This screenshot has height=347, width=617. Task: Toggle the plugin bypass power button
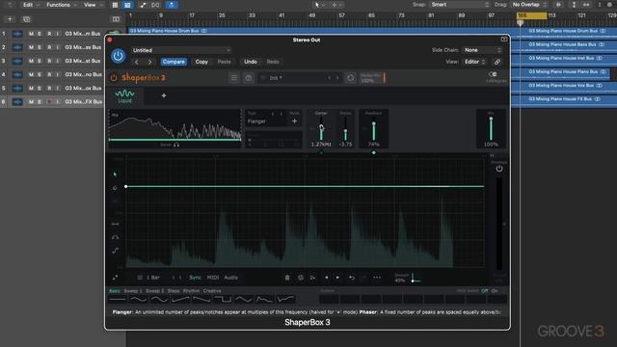(118, 56)
